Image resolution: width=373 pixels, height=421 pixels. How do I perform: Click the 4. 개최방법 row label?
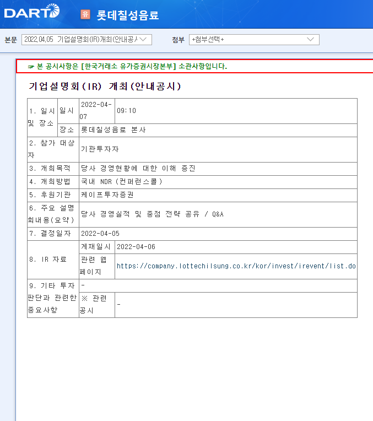click(x=53, y=182)
